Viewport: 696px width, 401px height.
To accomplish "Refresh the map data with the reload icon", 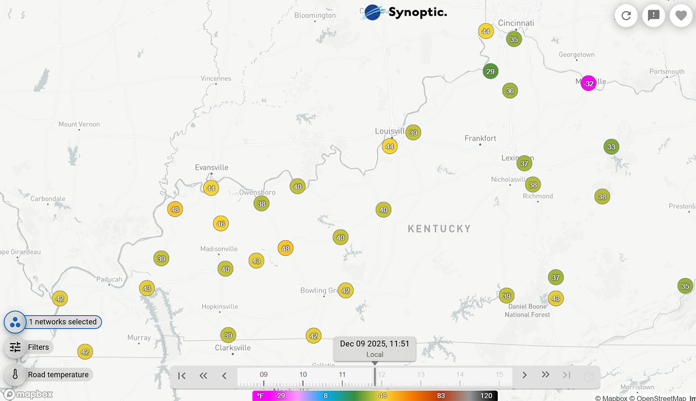I will [626, 15].
